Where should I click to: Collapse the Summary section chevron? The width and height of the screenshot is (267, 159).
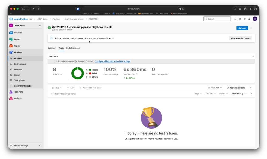(x=252, y=56)
